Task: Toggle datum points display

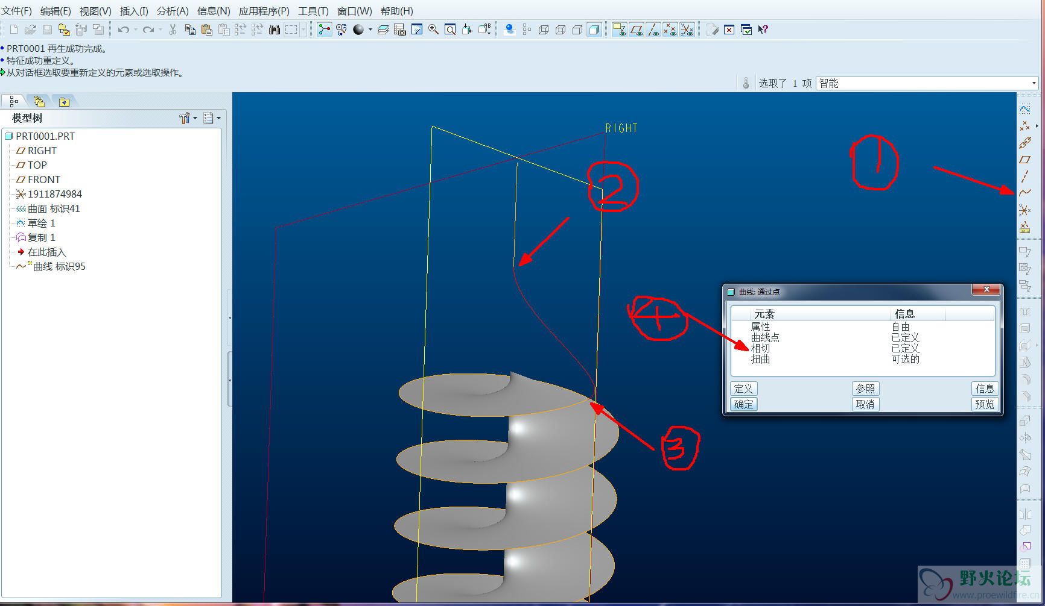Action: 670,30
